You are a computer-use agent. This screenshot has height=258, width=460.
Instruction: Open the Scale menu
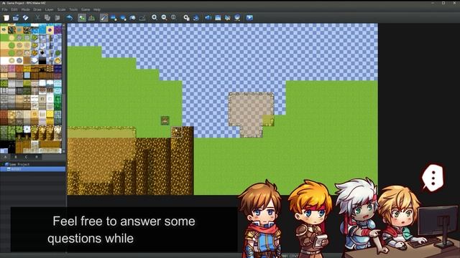coord(61,9)
